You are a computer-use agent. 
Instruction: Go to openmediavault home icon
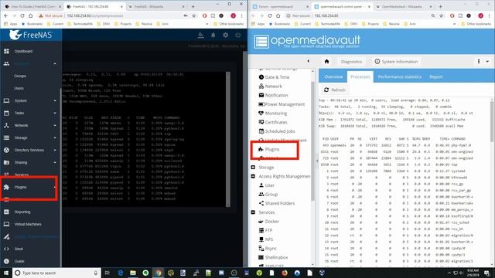[x=326, y=62]
